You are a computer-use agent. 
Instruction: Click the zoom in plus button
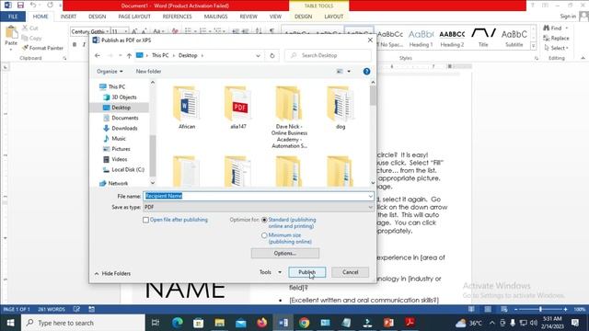565,309
